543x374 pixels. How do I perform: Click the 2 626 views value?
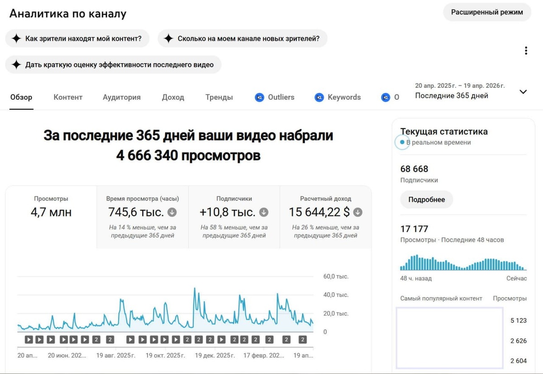[x=519, y=341]
